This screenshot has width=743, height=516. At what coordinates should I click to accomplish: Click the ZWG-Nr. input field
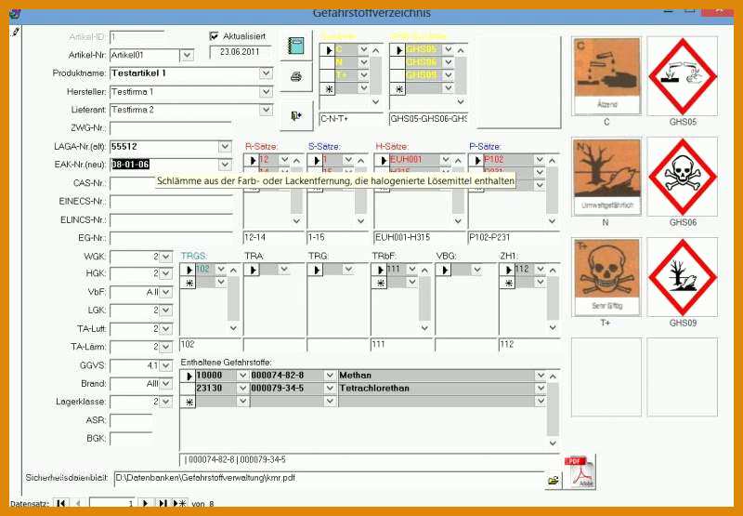171,128
